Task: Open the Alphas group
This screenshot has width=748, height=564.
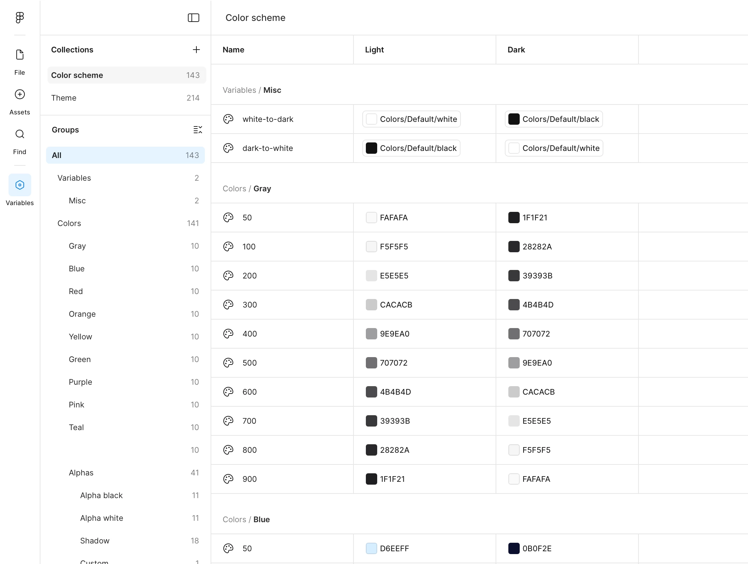Action: (x=81, y=473)
